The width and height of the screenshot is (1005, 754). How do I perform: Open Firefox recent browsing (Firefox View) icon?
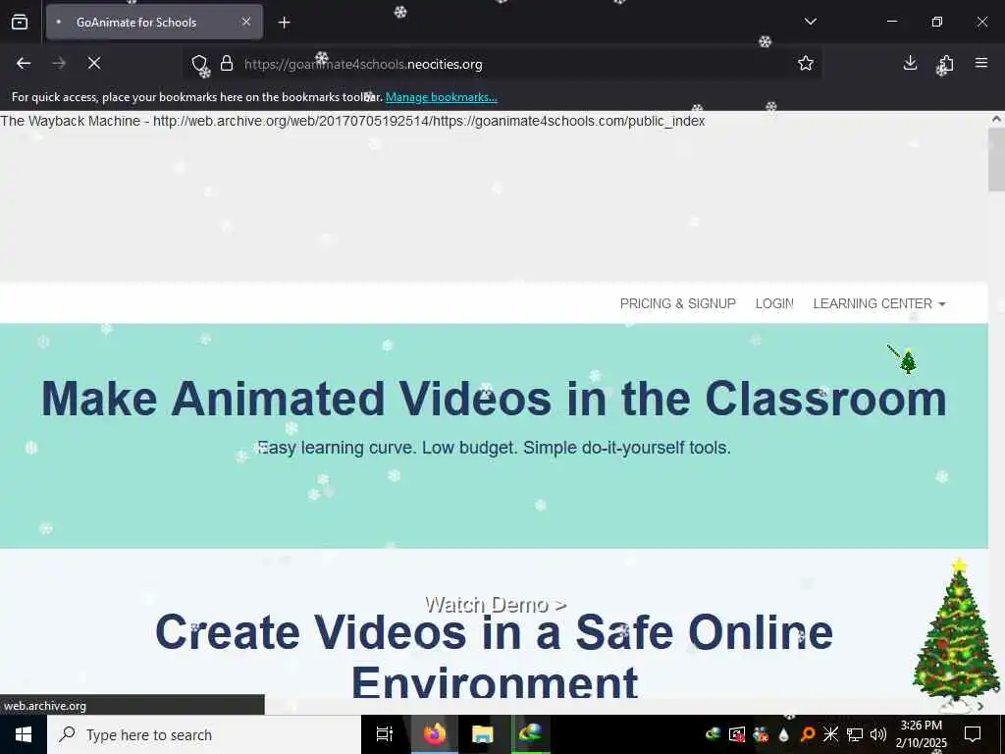pos(20,22)
